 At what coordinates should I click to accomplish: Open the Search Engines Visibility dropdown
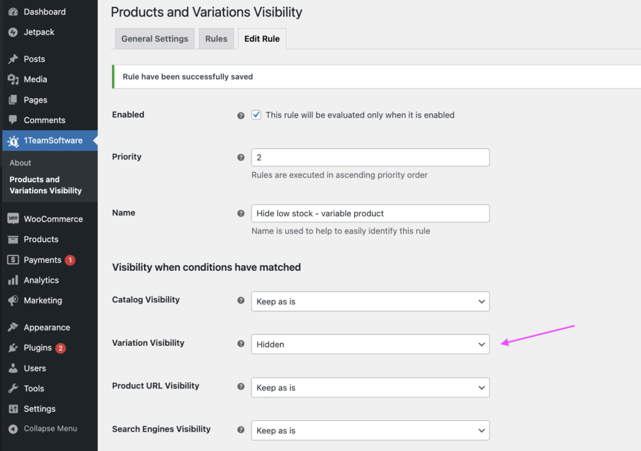tap(370, 430)
